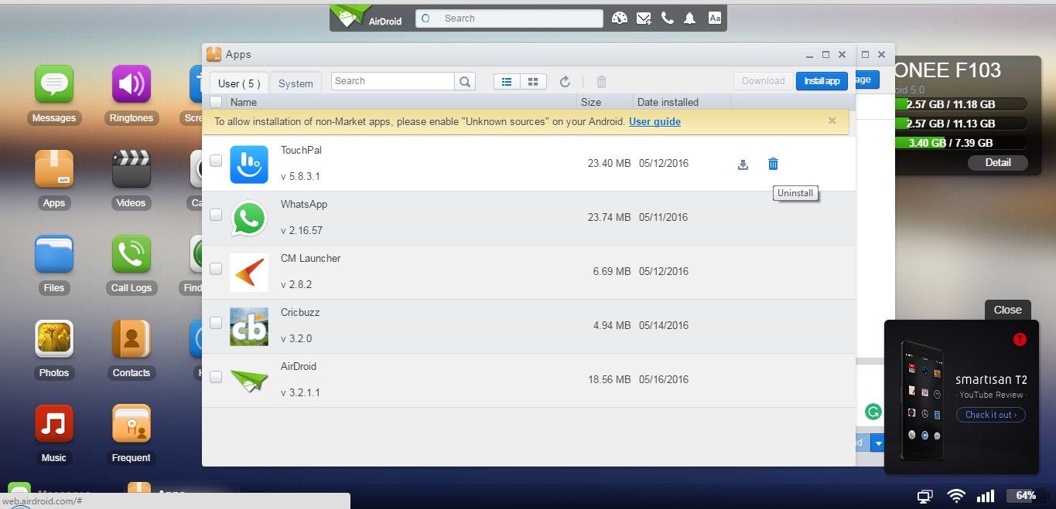Switch to the System tab
The height and width of the screenshot is (509, 1056).
(x=296, y=83)
